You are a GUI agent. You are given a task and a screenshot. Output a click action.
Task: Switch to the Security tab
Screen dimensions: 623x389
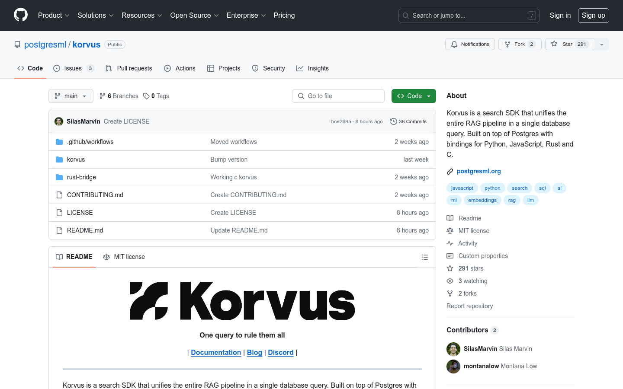coord(269,68)
